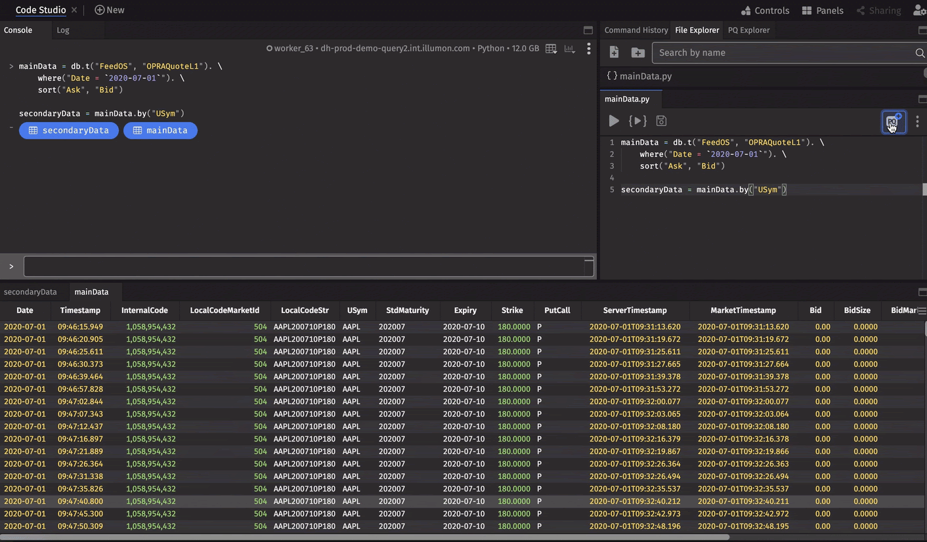
Task: Save the mainData.py file
Action: tap(661, 121)
